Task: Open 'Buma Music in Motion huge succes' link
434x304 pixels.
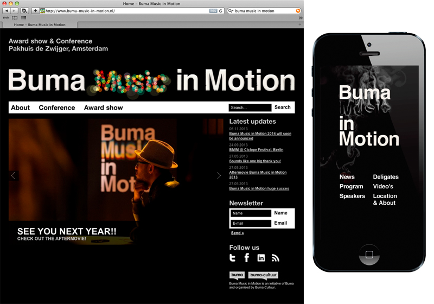Action: [259, 188]
